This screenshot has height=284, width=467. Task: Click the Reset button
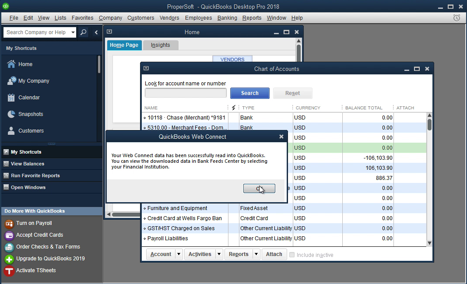pyautogui.click(x=292, y=93)
